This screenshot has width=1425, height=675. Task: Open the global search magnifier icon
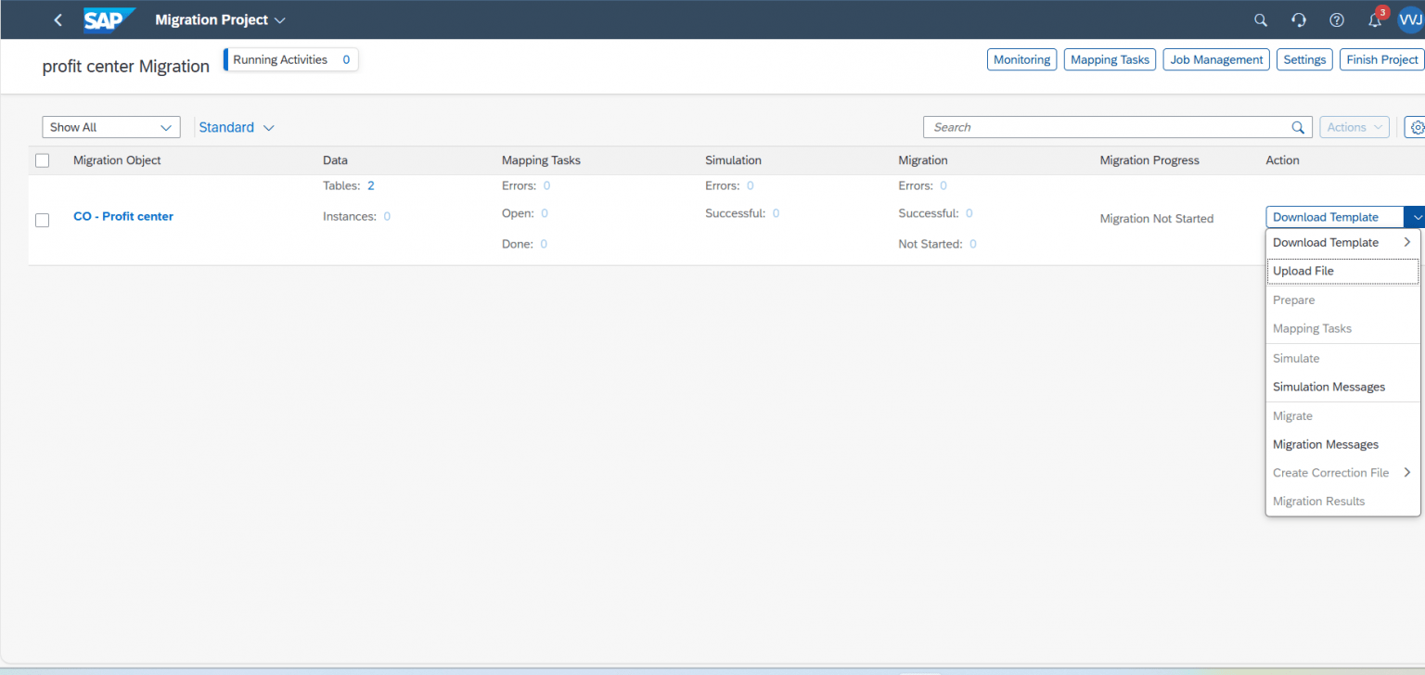tap(1260, 19)
